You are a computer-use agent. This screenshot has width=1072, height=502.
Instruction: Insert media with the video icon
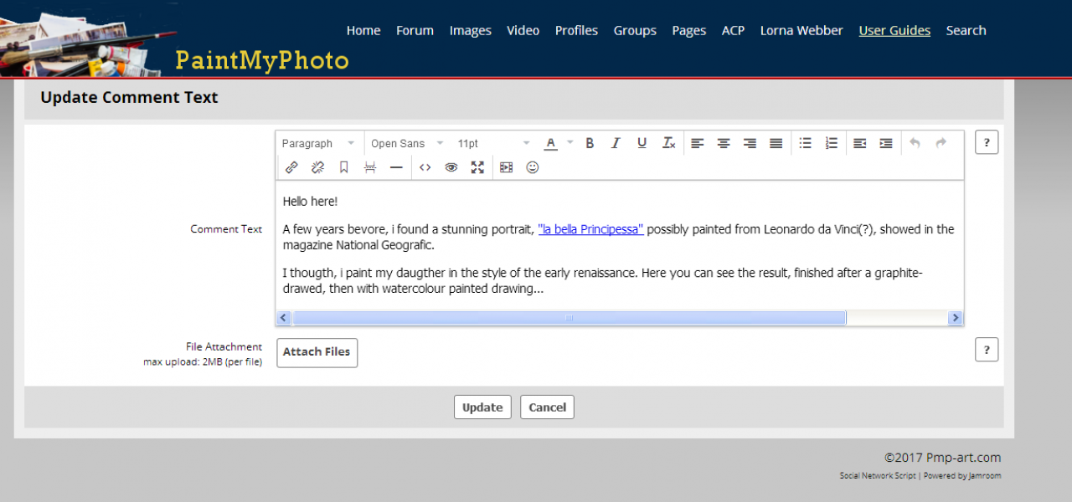pyautogui.click(x=506, y=167)
